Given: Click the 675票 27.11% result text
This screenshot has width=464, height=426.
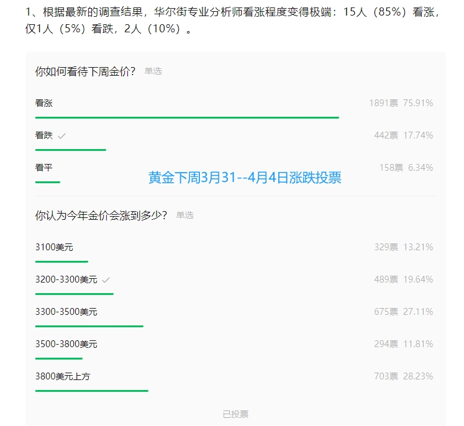Looking at the screenshot, I should [x=403, y=312].
